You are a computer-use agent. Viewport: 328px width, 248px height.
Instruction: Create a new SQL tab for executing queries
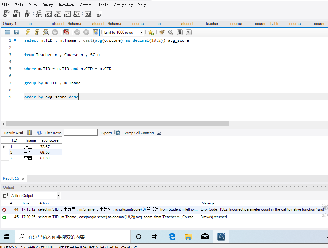[7, 14]
